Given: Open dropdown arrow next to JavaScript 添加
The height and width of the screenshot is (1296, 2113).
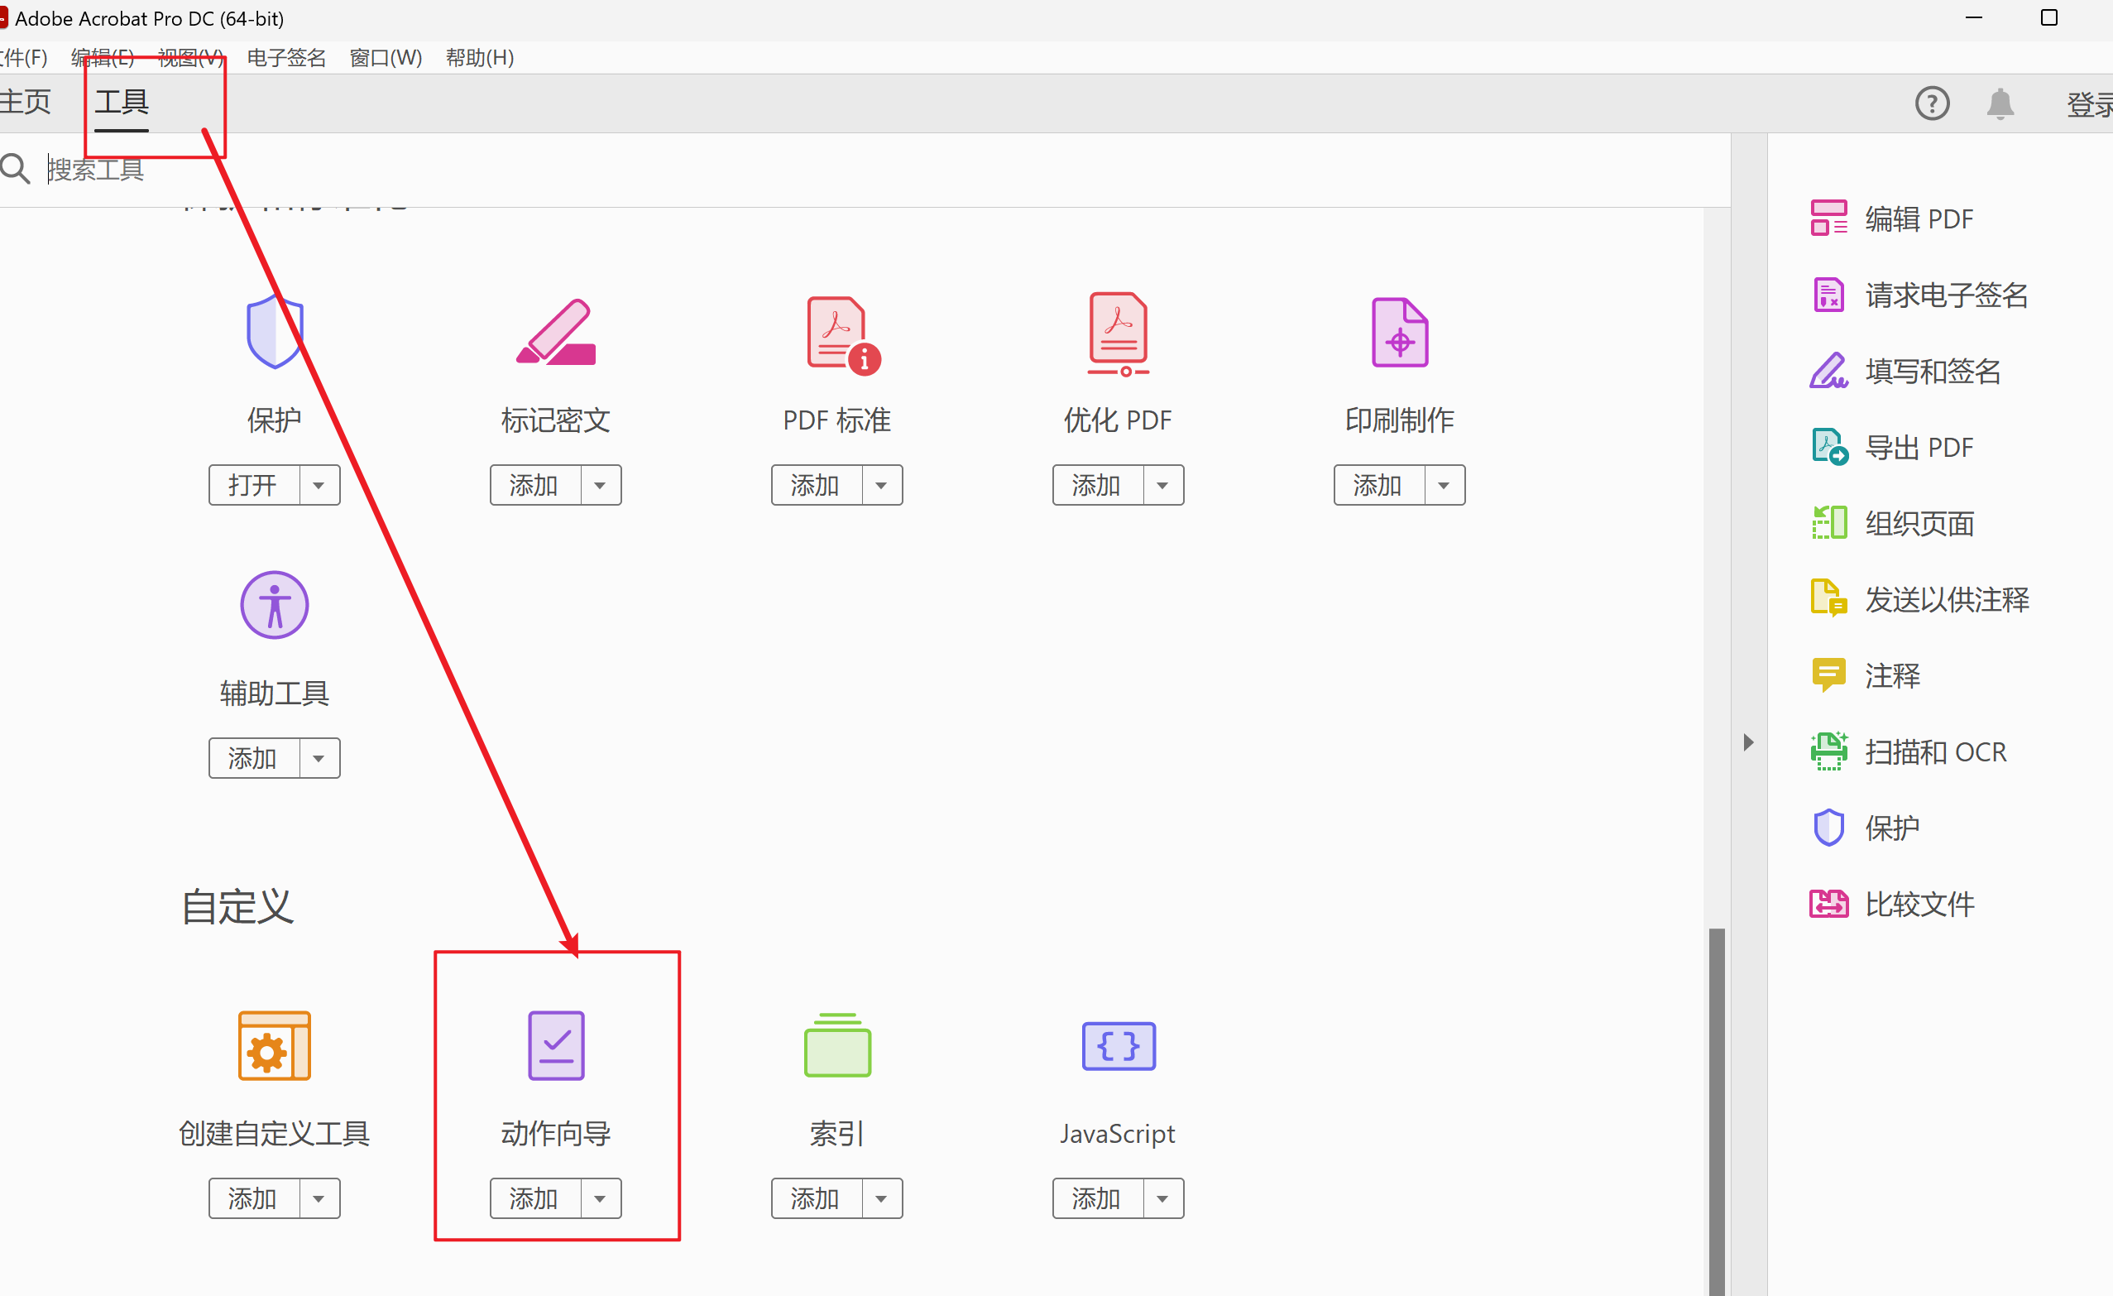Looking at the screenshot, I should (x=1162, y=1198).
